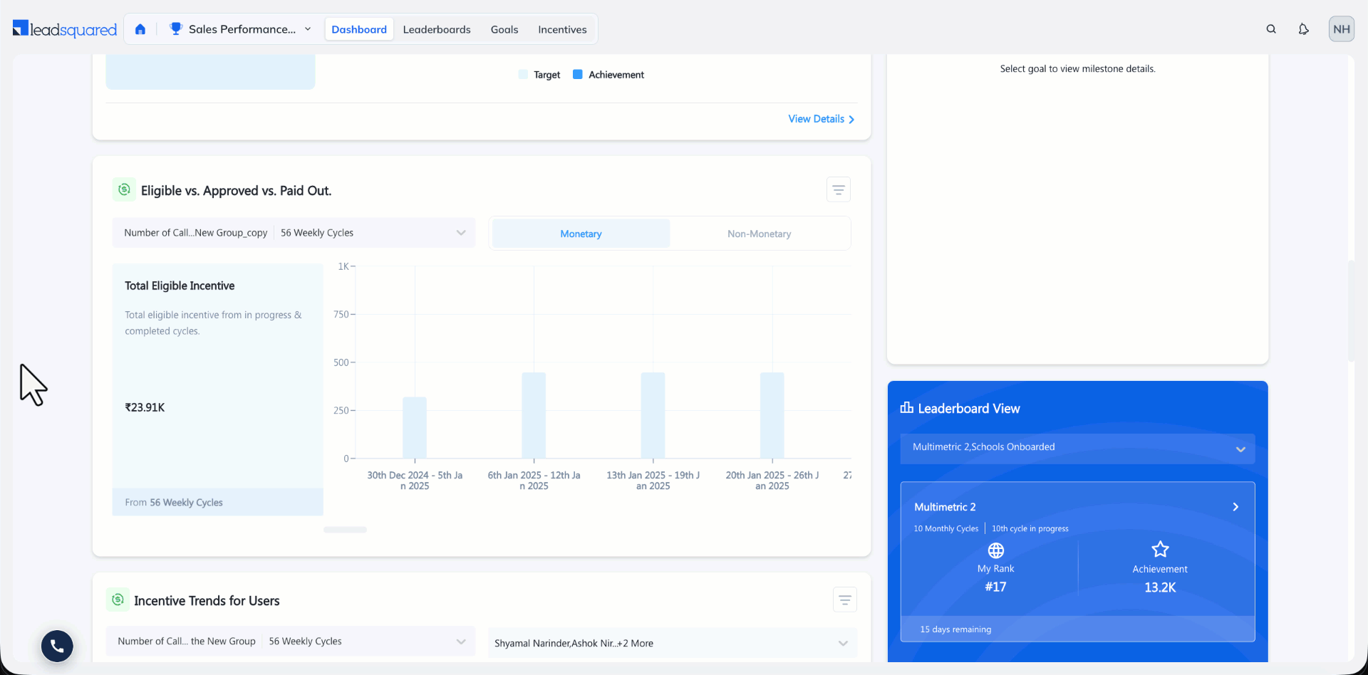The width and height of the screenshot is (1368, 675).
Task: Toggle the Achievement legend series
Action: (608, 75)
